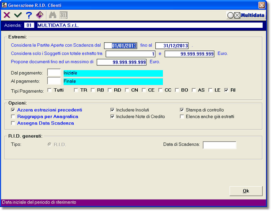Click the Ok button
The image size is (271, 211).
coord(246,191)
